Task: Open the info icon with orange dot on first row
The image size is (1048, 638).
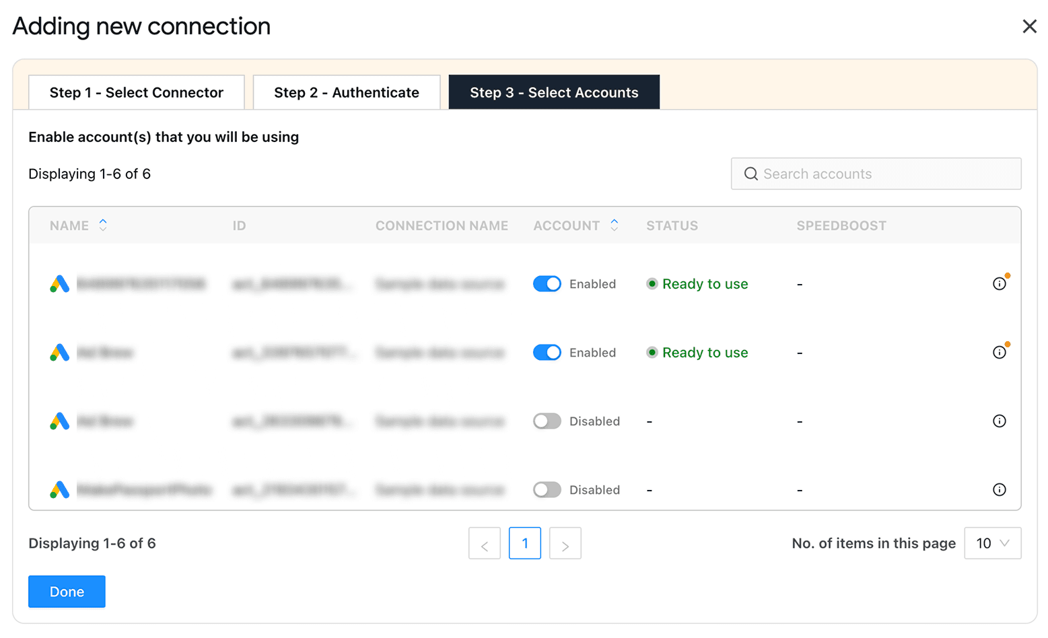Action: point(1000,283)
